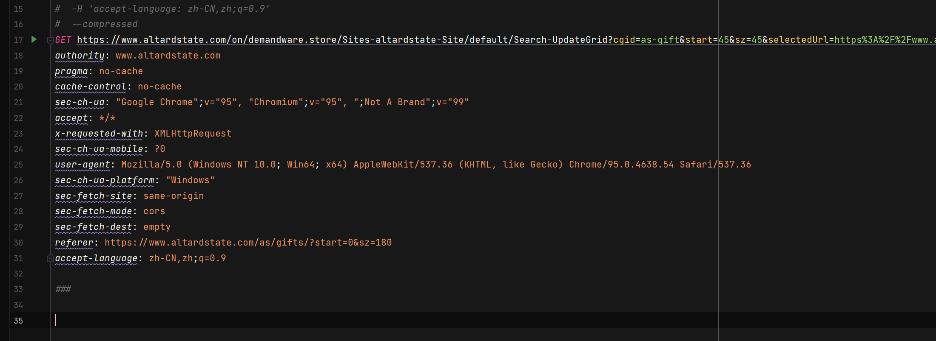This screenshot has height=341, width=936.
Task: Click the commented --compressed line
Action: point(97,24)
